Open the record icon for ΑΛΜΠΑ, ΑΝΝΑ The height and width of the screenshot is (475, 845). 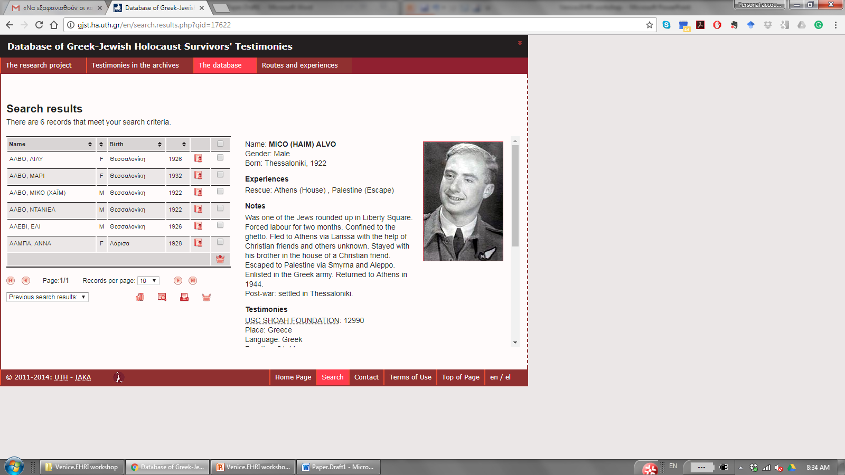click(199, 243)
